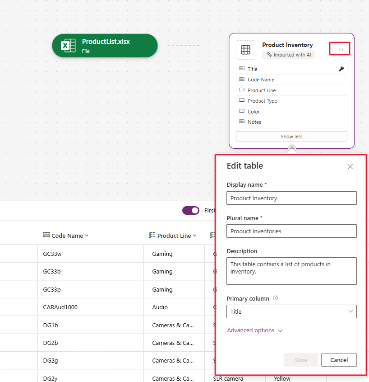Click the plus connector below the table card
The height and width of the screenshot is (382, 369).
pos(292,148)
